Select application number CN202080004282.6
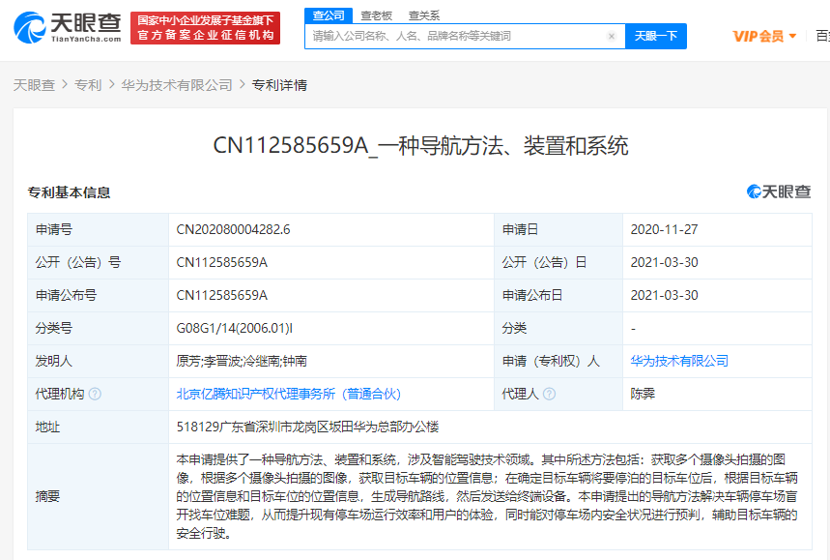Viewport: 830px width, 560px height. (234, 229)
